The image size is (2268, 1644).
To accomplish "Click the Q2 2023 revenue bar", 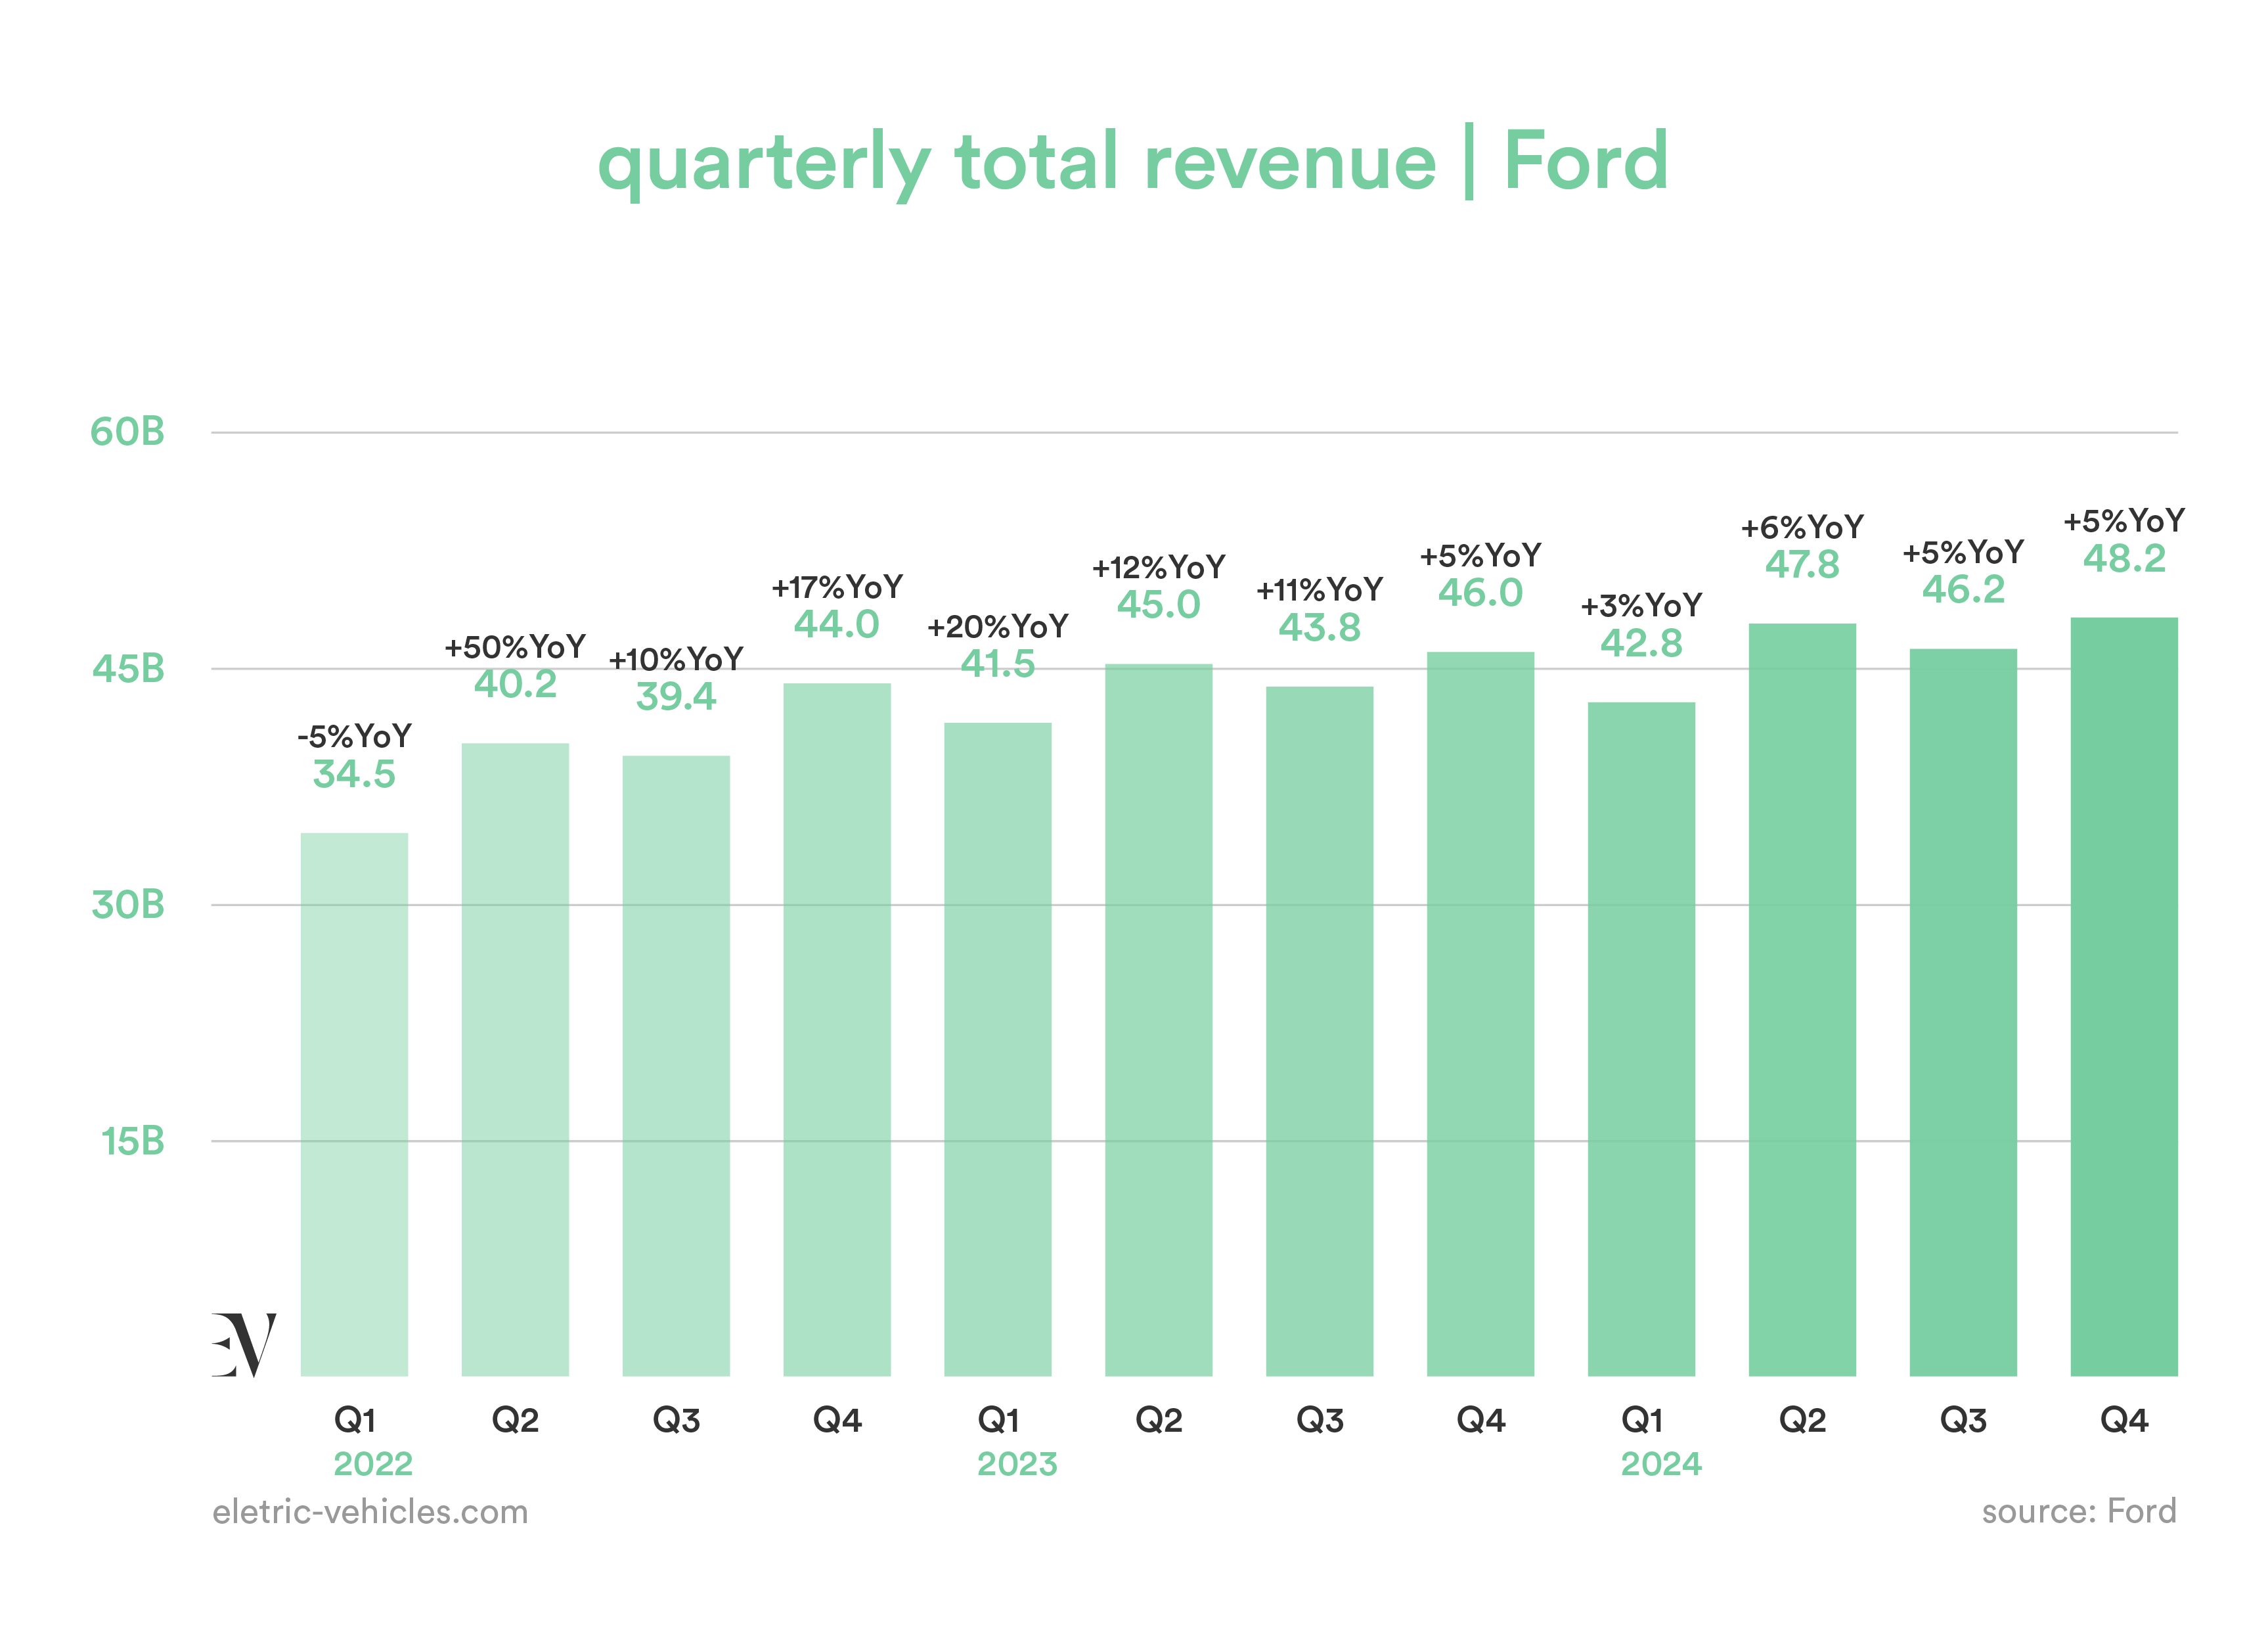I will tap(1159, 1020).
